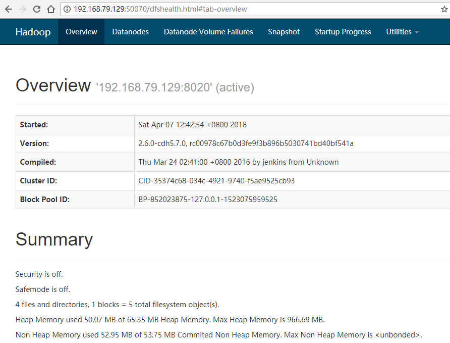
Task: Reload the current page
Action: pyautogui.click(x=37, y=9)
